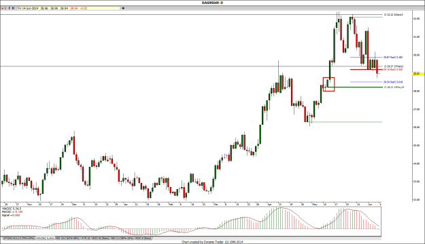
Task: Click the 23.00 price axis label
Action: (x=416, y=182)
